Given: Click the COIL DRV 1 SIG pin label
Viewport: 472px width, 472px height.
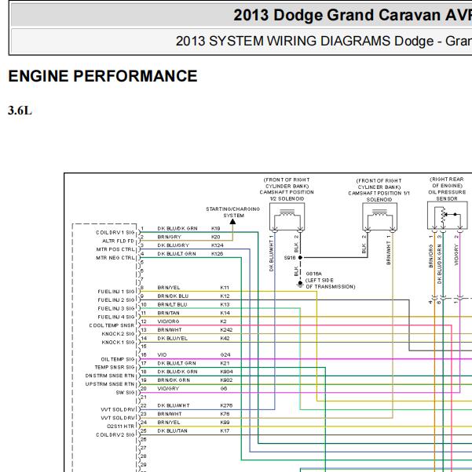Looking at the screenshot, I should pos(115,232).
